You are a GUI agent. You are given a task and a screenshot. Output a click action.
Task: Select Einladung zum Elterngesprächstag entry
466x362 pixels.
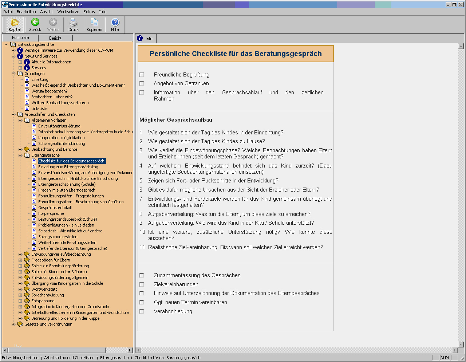68,167
